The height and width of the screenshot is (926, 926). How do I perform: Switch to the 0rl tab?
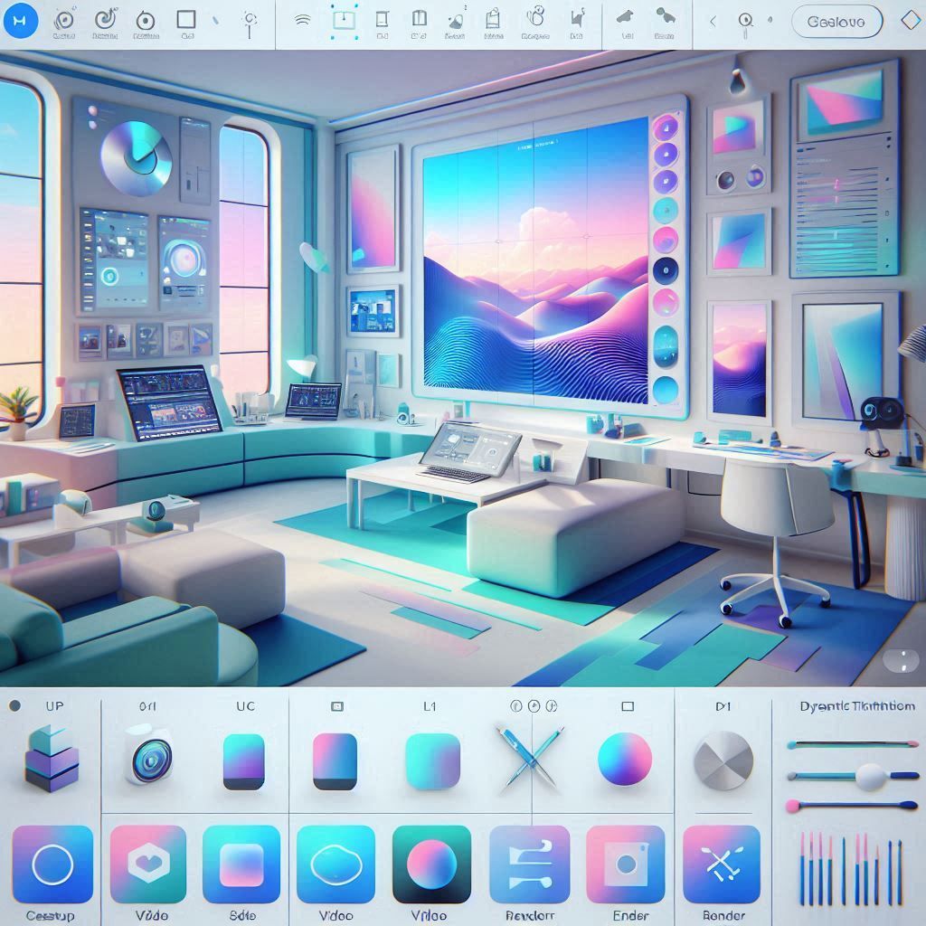pyautogui.click(x=147, y=705)
